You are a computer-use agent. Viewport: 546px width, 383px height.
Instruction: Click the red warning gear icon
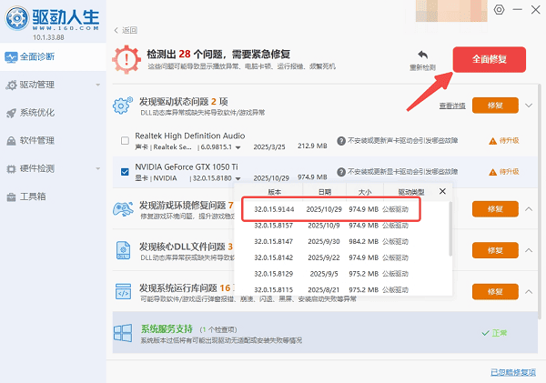(126, 59)
